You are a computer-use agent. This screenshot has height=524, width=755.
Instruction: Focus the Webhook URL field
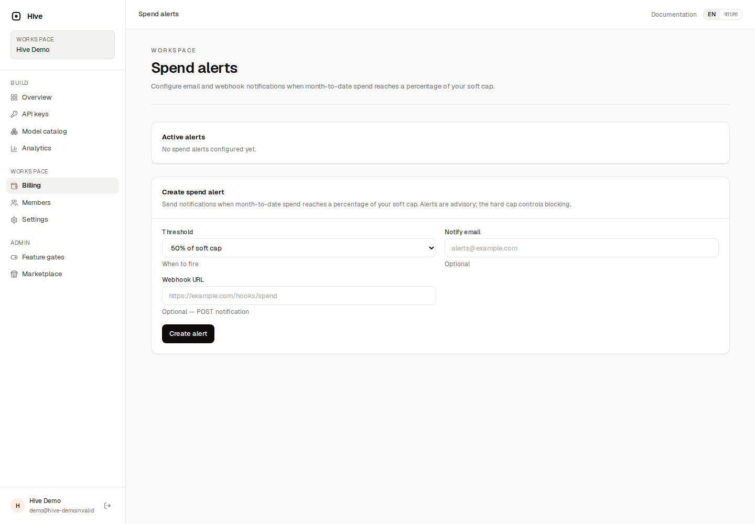click(299, 296)
